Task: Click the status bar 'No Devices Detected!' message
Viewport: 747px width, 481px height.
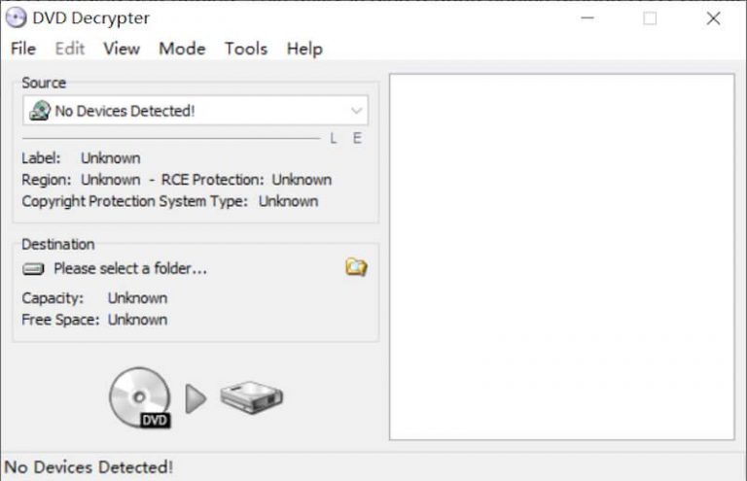Action: click(x=89, y=467)
